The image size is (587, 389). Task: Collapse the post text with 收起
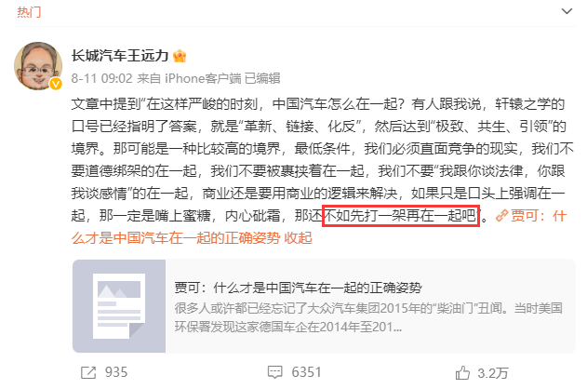point(298,238)
